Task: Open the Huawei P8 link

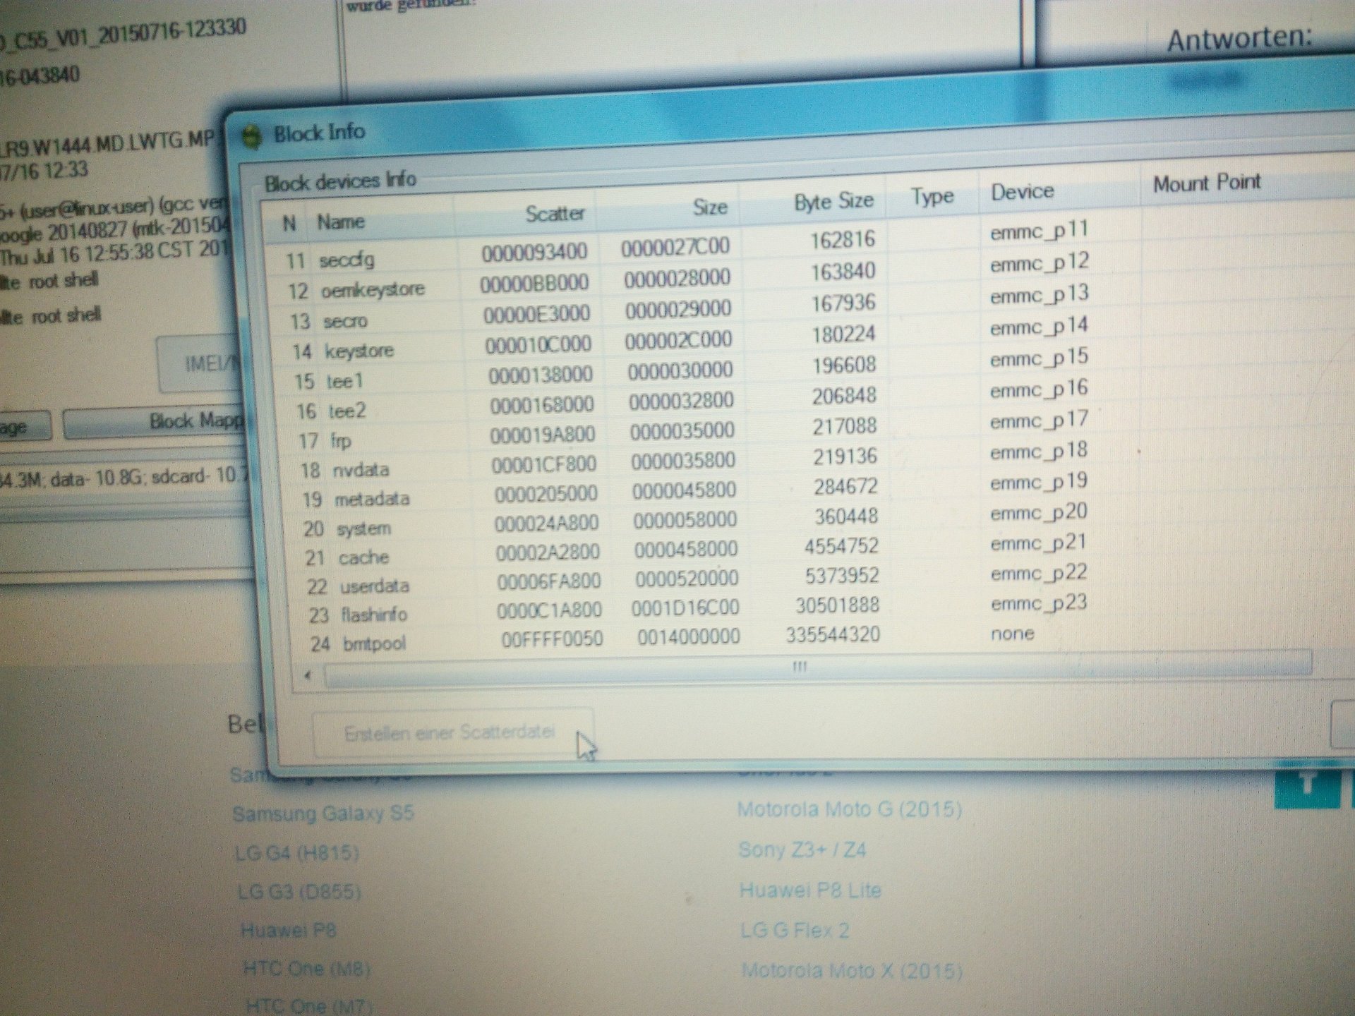Action: [x=288, y=931]
